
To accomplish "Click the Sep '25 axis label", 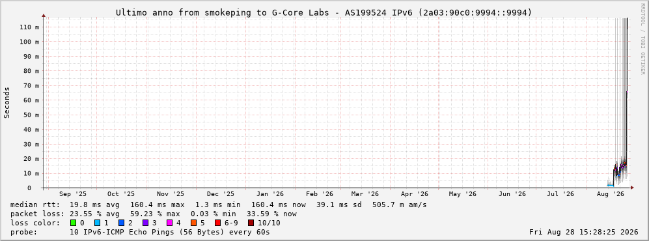I will pyautogui.click(x=74, y=194).
